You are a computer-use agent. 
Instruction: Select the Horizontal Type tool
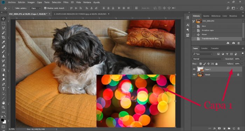click(3, 89)
